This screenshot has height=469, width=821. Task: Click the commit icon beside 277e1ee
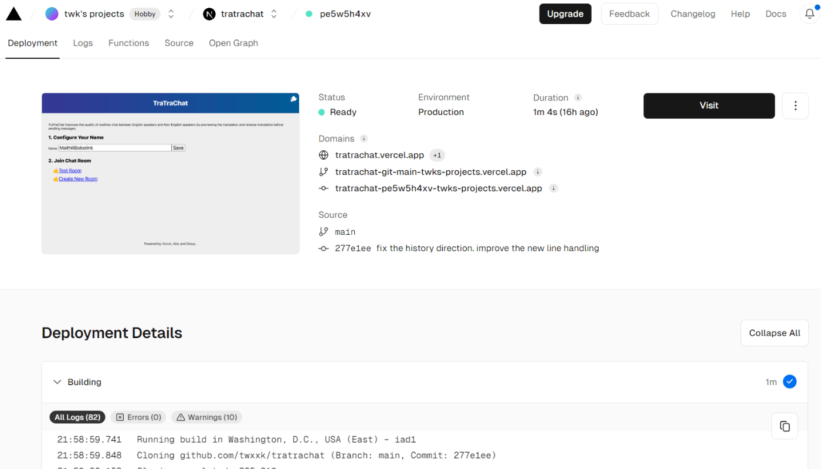tap(323, 248)
